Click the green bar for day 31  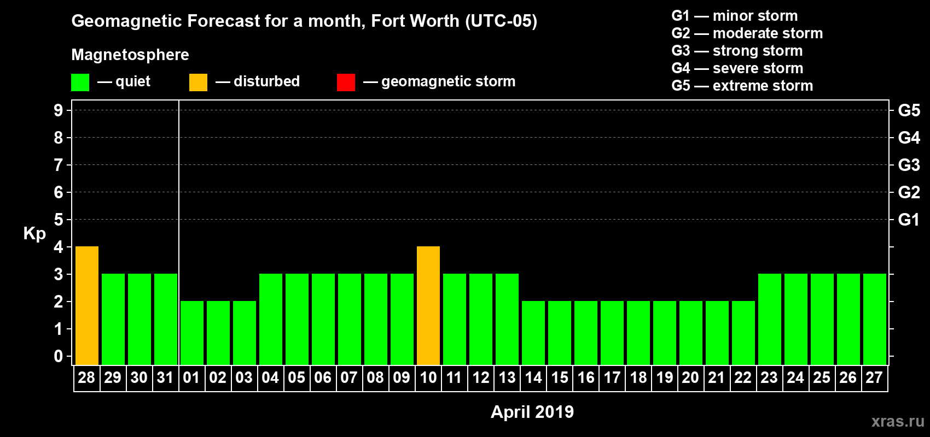(x=166, y=320)
